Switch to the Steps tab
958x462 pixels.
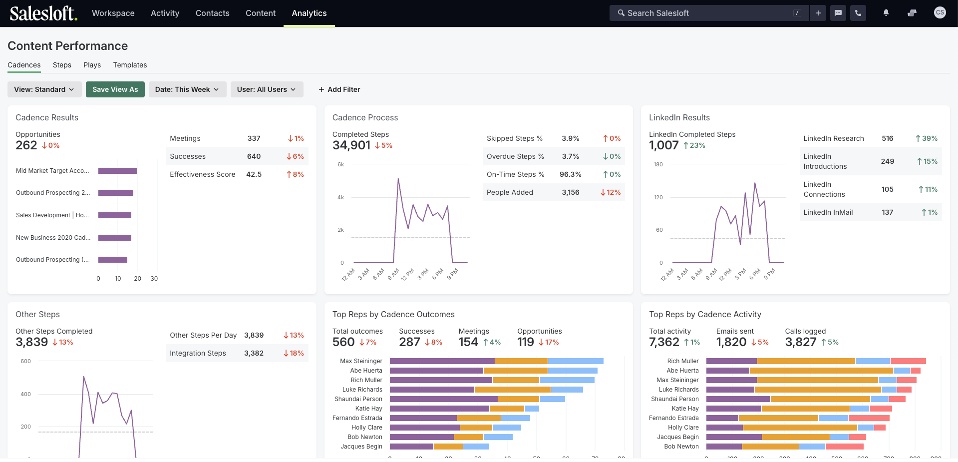tap(62, 65)
